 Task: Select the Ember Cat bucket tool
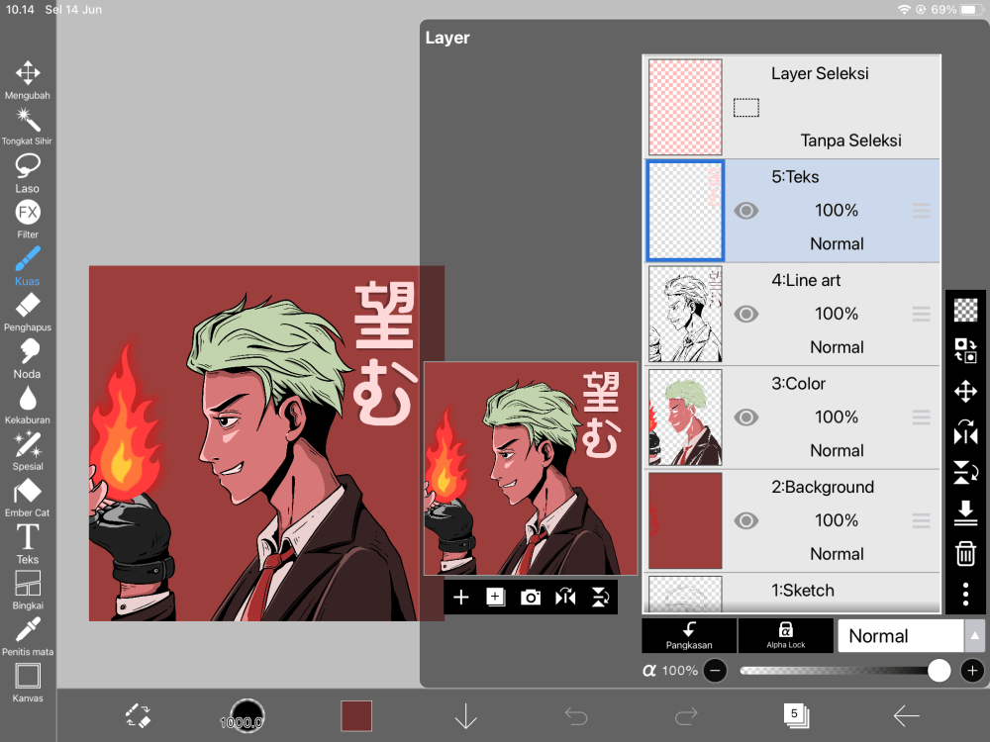27,498
